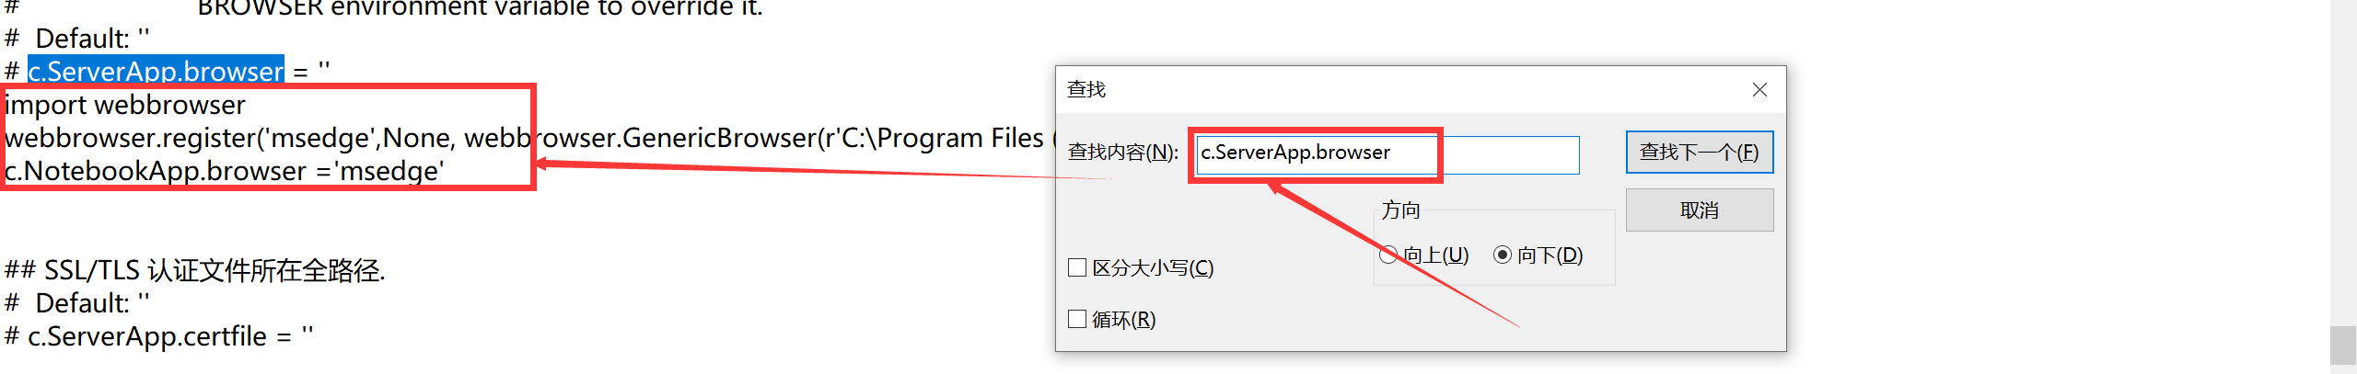Click the 方向 group label
Viewport: 2357px width, 374px height.
tap(1400, 210)
